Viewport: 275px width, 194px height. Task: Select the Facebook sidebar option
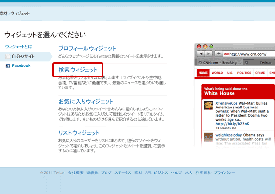pos(21,66)
